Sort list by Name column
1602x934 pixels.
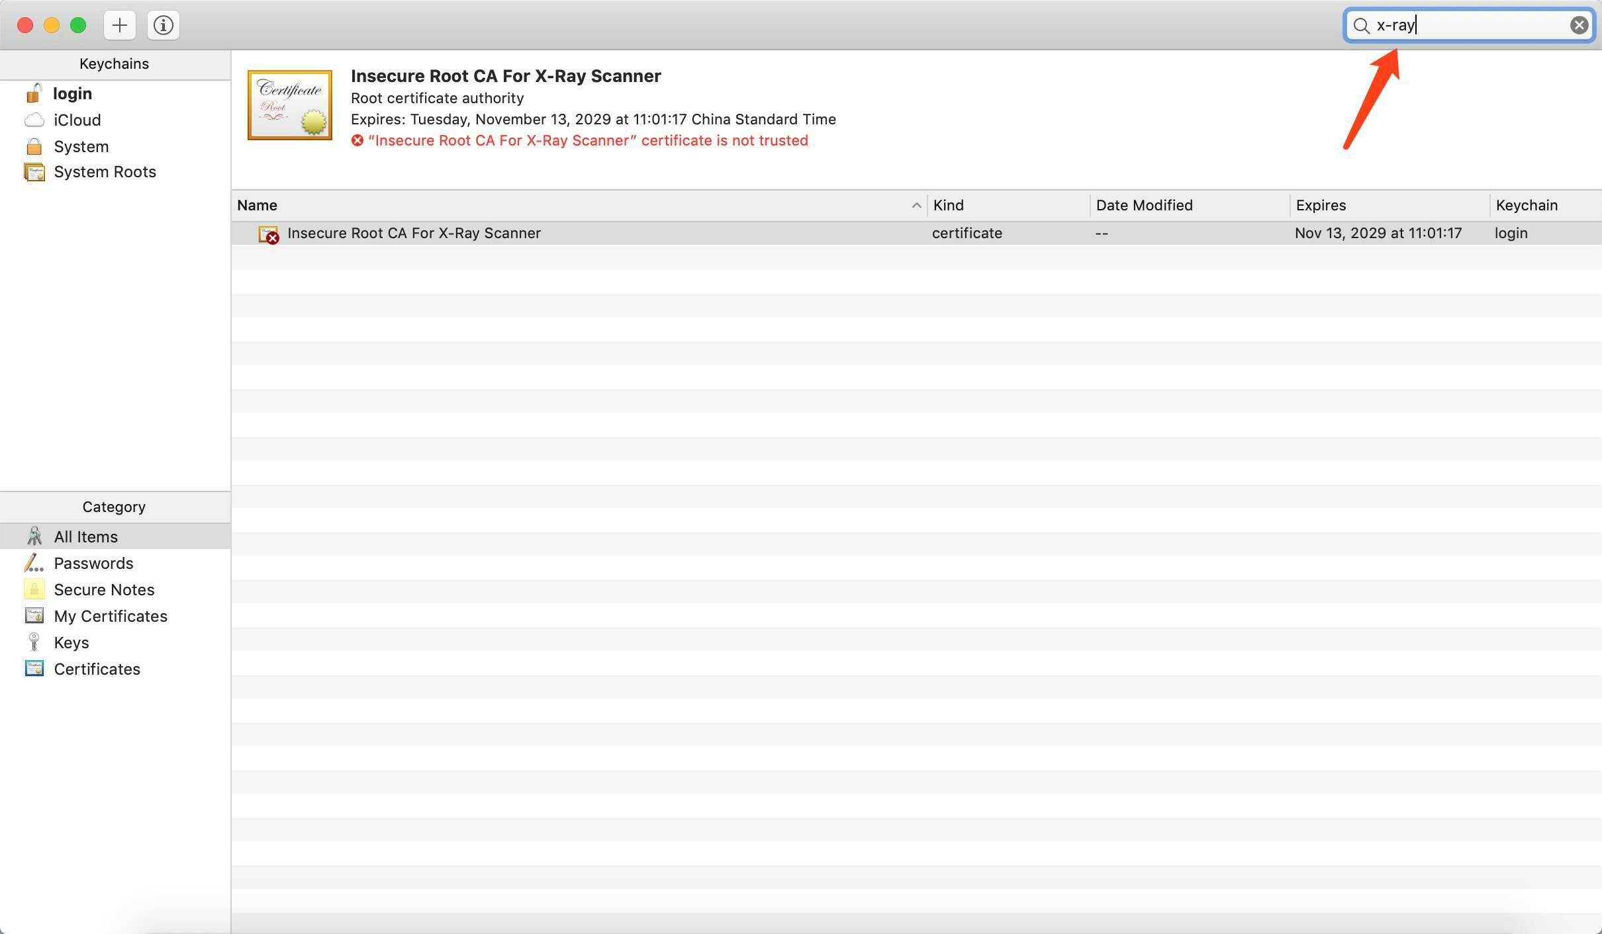(257, 205)
